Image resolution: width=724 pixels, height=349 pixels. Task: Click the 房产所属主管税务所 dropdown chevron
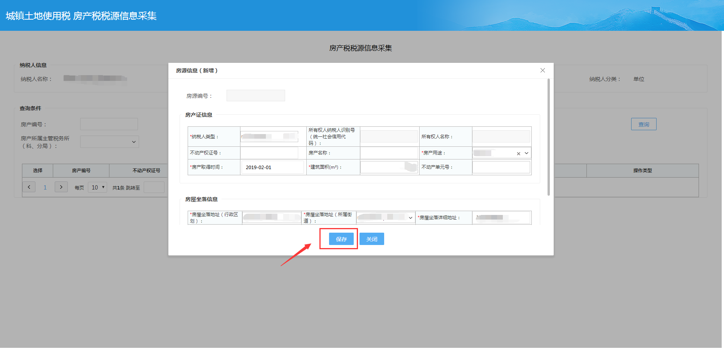coord(134,141)
